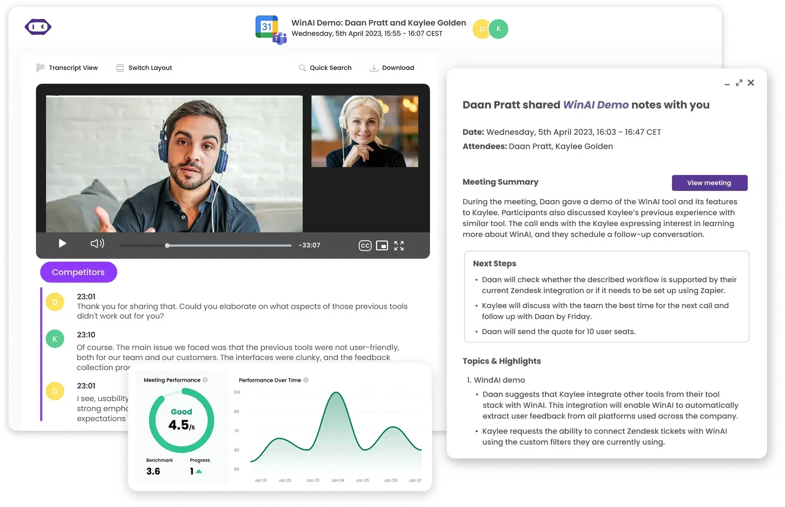Image resolution: width=785 pixels, height=507 pixels.
Task: Open Kaylee's avatar in the meeting header
Action: pyautogui.click(x=498, y=29)
